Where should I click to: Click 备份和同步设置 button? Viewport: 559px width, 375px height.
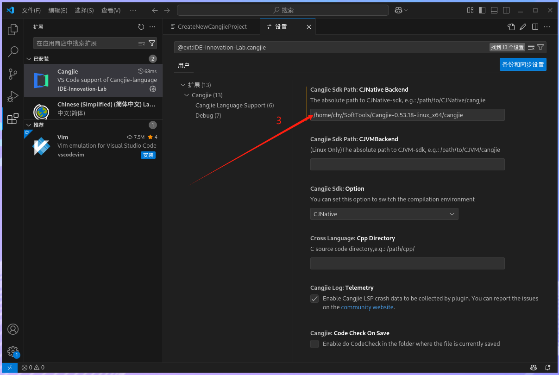523,64
